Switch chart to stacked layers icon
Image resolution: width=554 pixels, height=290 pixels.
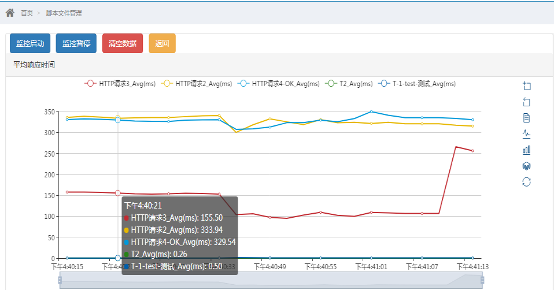coord(526,166)
